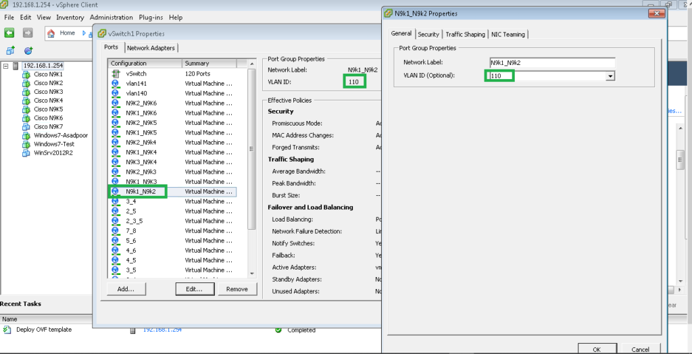This screenshot has width=692, height=354.
Task: Select the 2_3_5 port group
Action: [x=172, y=221]
